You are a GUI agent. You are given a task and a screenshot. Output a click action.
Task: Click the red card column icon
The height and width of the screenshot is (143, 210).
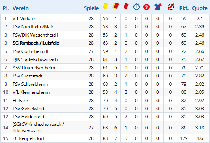[126, 6]
